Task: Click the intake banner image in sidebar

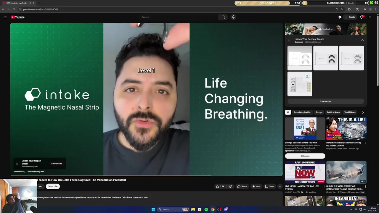Action: point(326,29)
